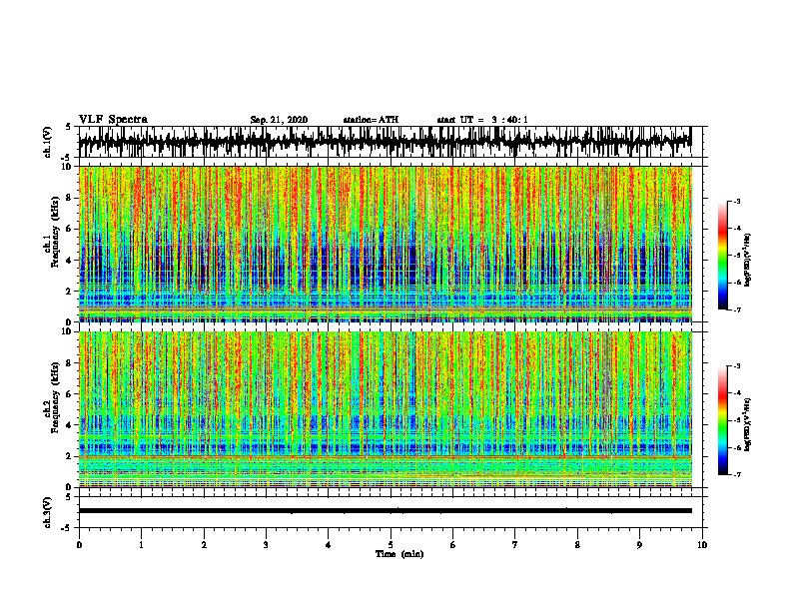Click the 5 tick on ch.1(V) axis
The image size is (791, 611).
(68, 127)
